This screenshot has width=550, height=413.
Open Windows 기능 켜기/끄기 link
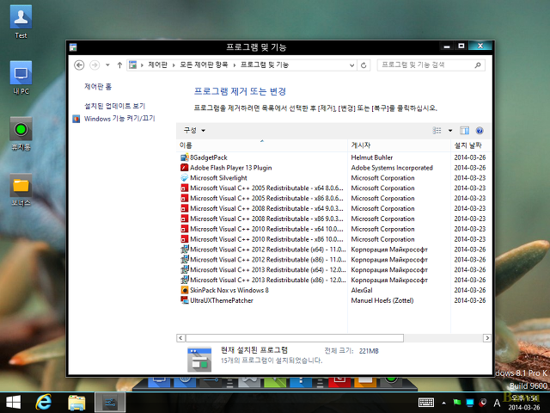pyautogui.click(x=119, y=119)
